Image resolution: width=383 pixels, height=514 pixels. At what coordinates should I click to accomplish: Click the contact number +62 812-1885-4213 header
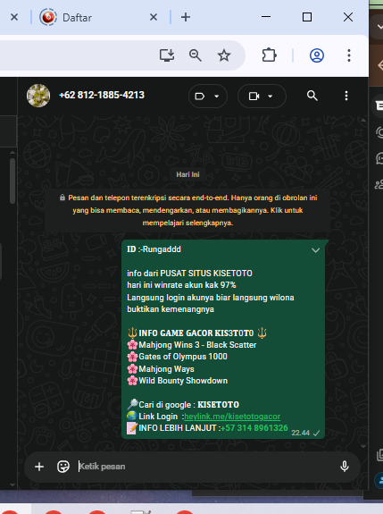102,95
